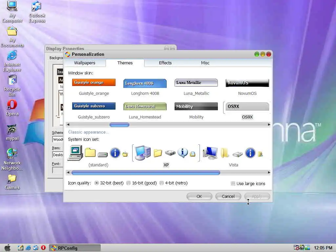Click the RPConfig taskbar button
The width and height of the screenshot is (336, 252).
point(74,248)
